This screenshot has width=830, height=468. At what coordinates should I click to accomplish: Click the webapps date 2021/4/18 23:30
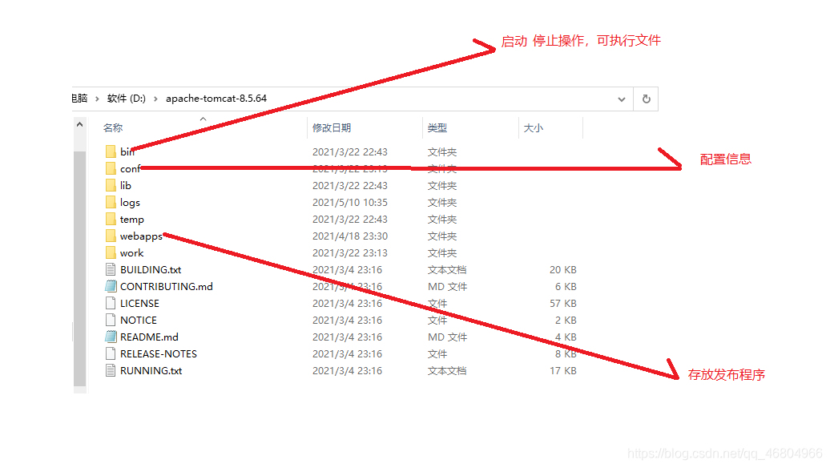tap(350, 236)
